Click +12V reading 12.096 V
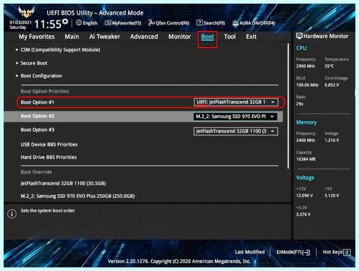Image resolution: width=359 pixels, height=271 pixels. click(x=305, y=196)
